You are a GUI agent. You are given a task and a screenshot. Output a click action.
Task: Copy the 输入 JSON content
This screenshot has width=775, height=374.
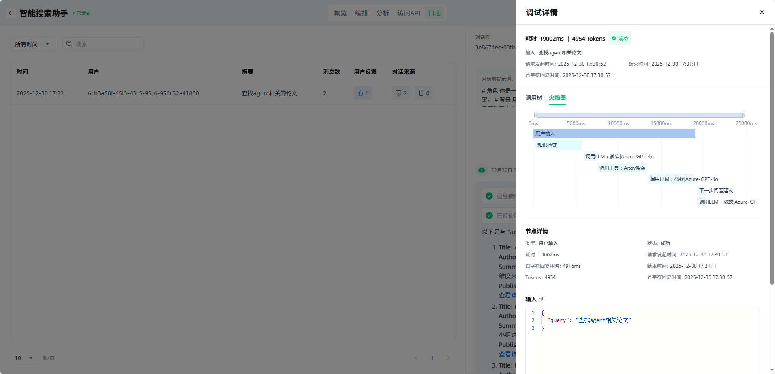click(541, 299)
